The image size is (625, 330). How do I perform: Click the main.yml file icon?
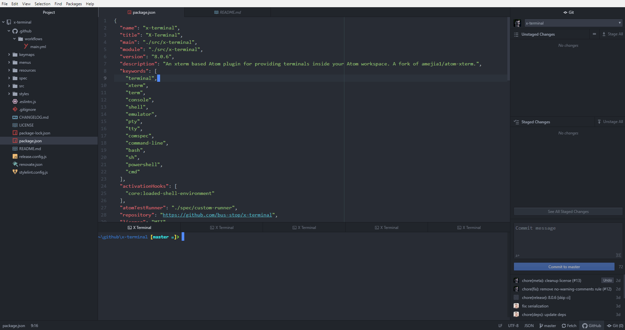tap(26, 46)
